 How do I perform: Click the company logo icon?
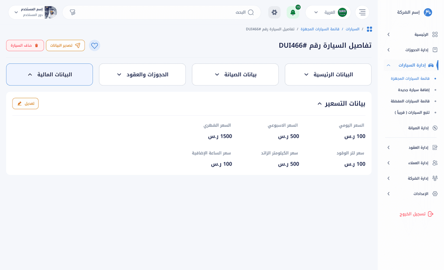point(428,12)
